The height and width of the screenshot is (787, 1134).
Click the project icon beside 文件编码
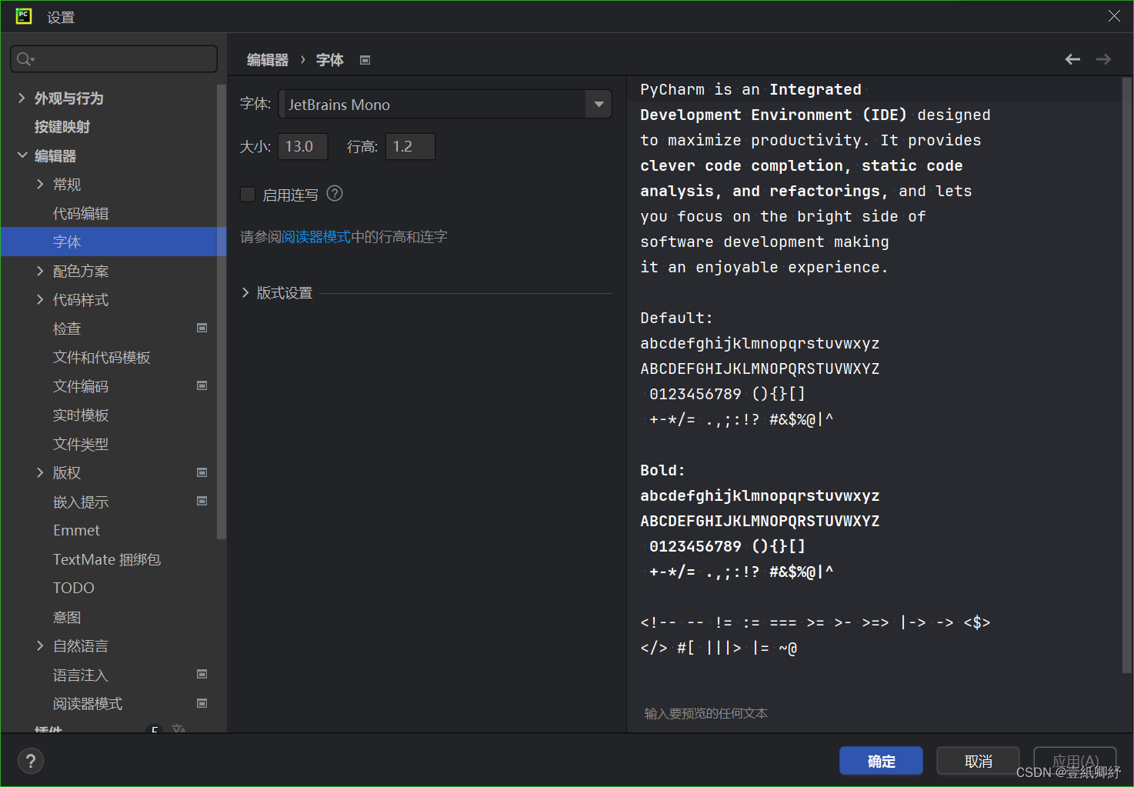(x=202, y=385)
